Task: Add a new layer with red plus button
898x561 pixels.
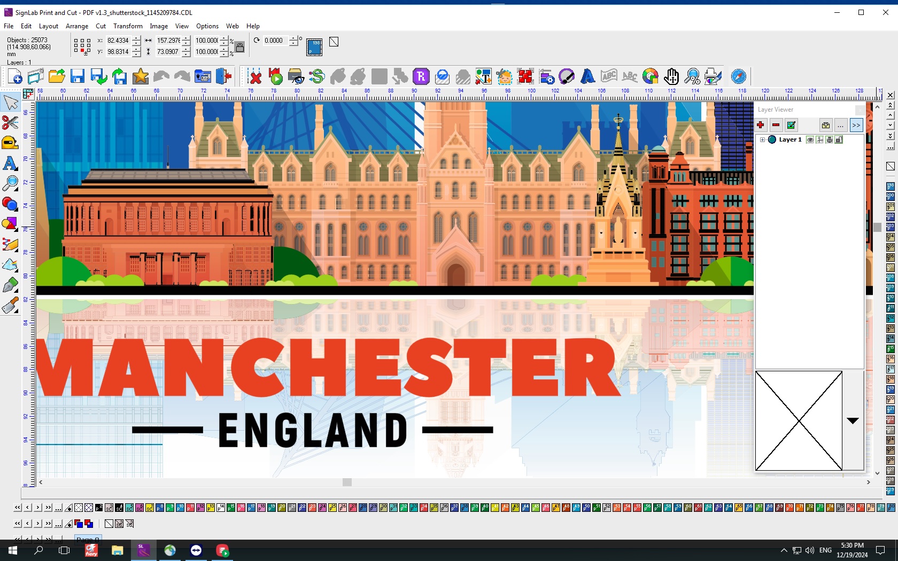Action: click(761, 125)
